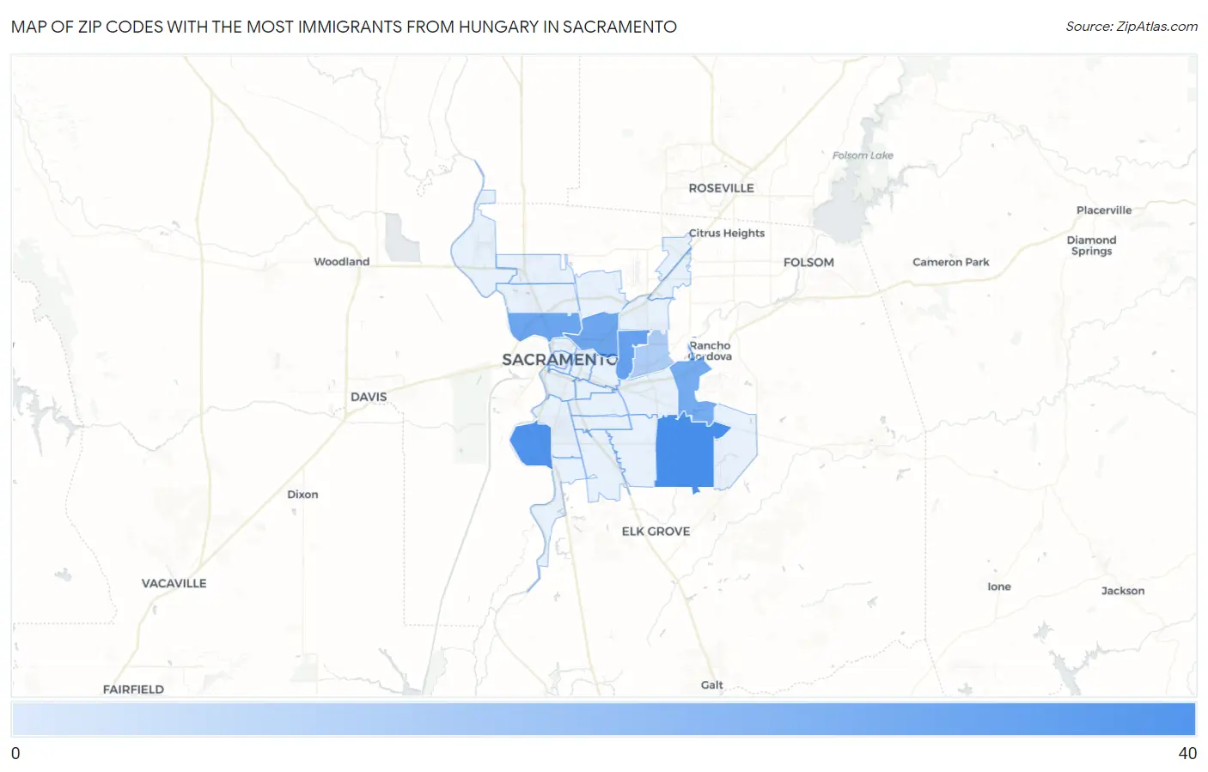Click the Folsom Lake label
Image resolution: width=1208 pixels, height=772 pixels.
pyautogui.click(x=863, y=155)
